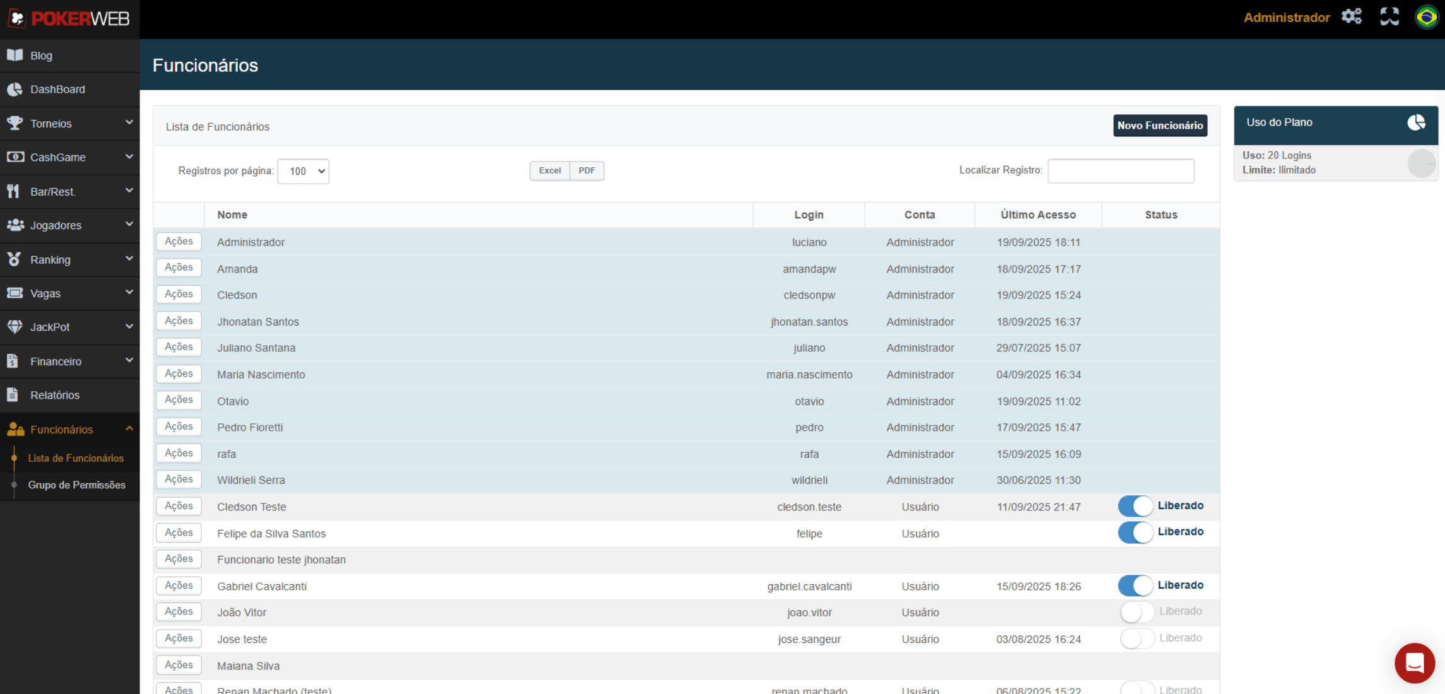Open Grupo de Permissões submenu item
This screenshot has width=1445, height=694.
(76, 485)
